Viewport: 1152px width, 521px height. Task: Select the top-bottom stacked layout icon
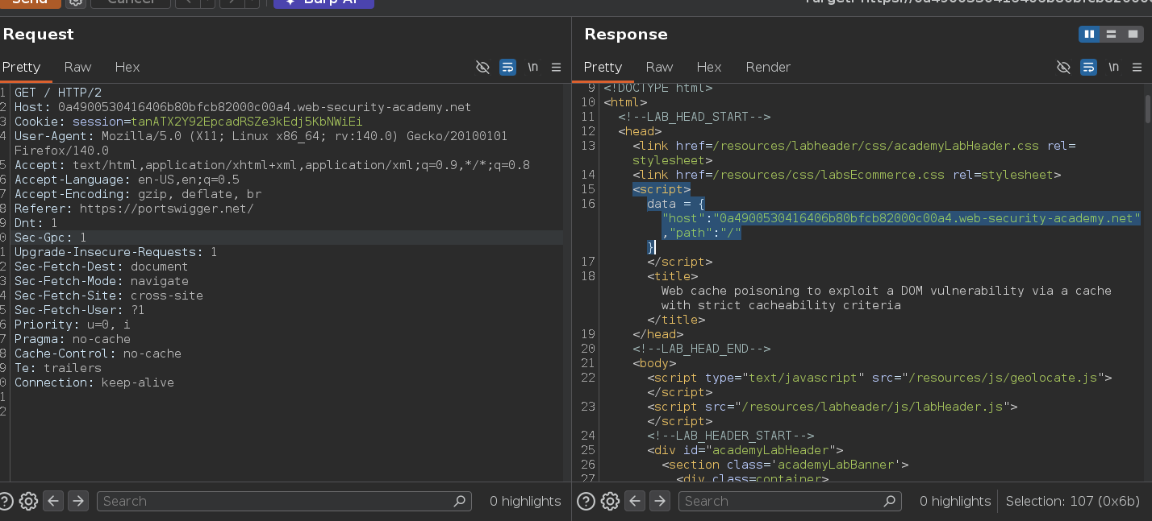1112,34
